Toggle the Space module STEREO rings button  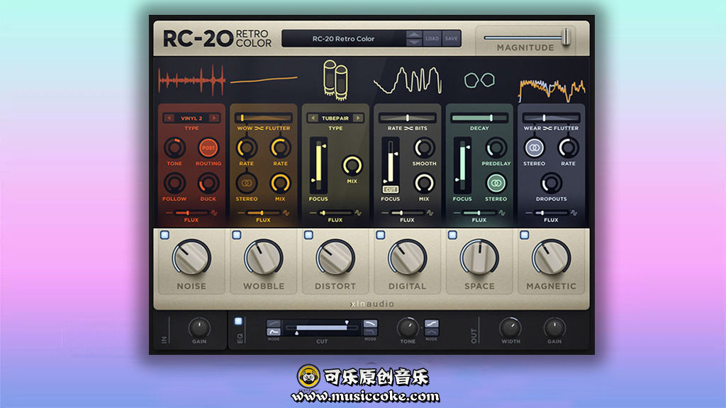[x=496, y=183]
